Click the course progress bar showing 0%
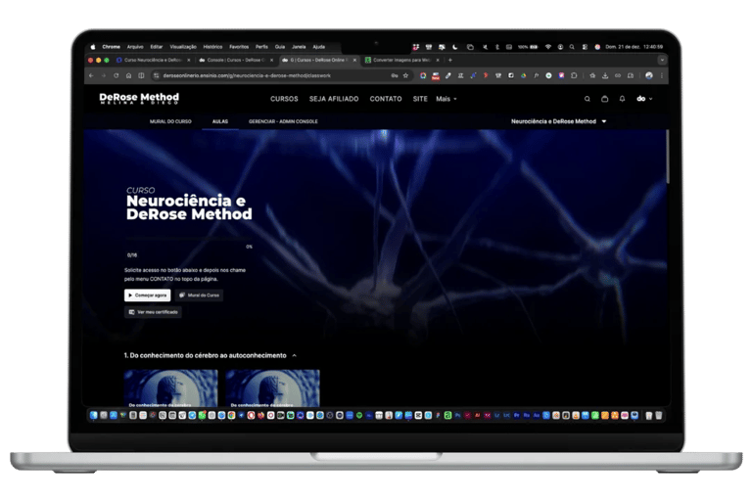The image size is (752, 501). [188, 239]
